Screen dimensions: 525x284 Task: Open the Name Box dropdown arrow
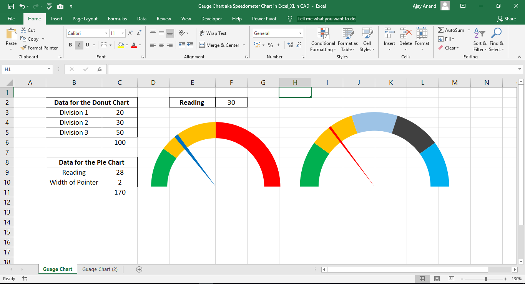[x=49, y=69]
